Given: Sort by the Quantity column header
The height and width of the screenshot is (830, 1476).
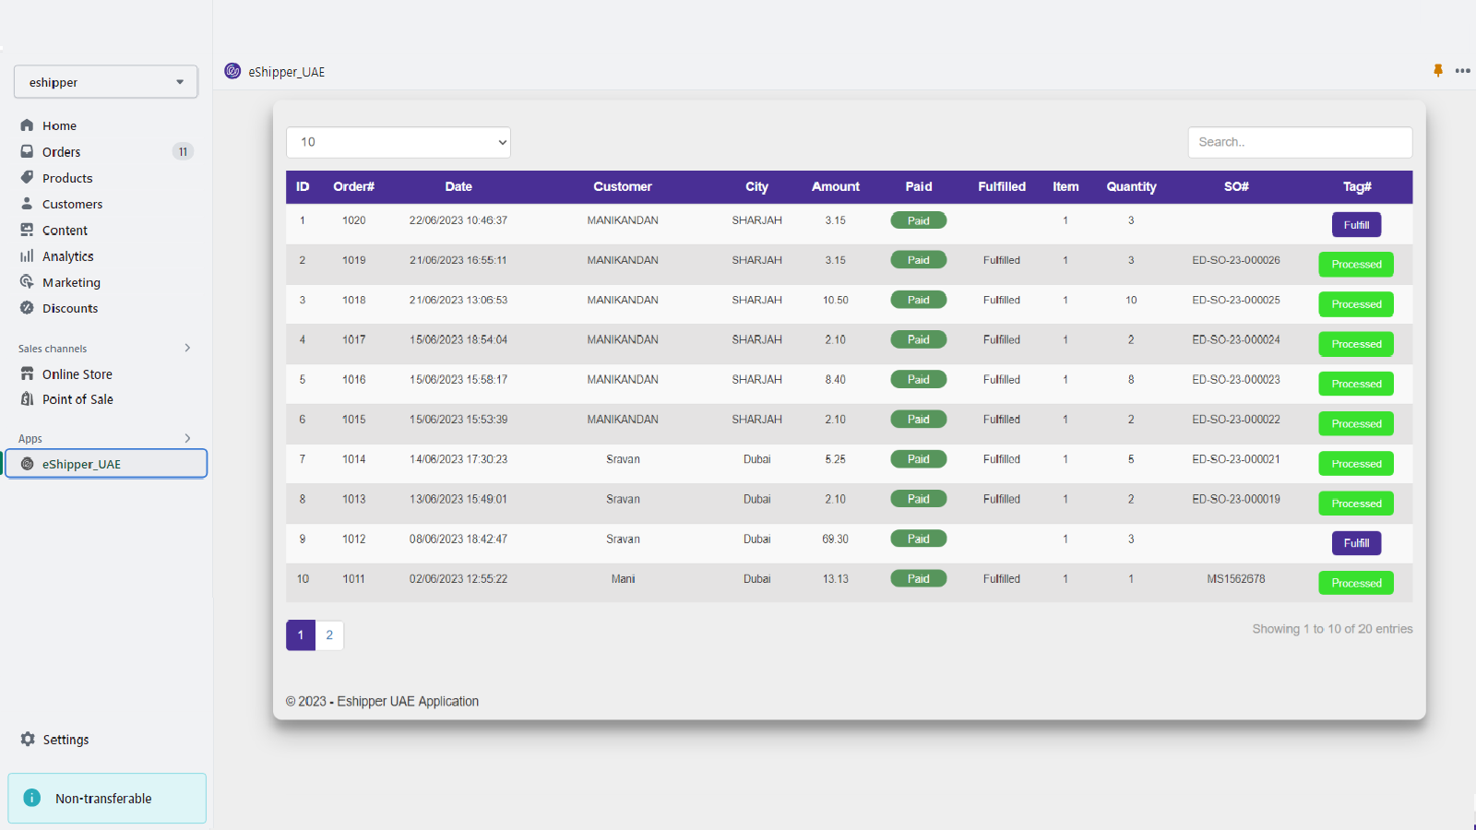Looking at the screenshot, I should tap(1131, 186).
